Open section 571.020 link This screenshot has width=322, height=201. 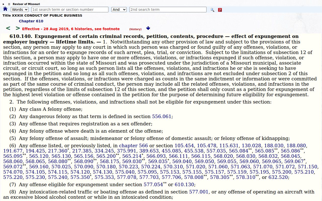pyautogui.click(x=196, y=167)
